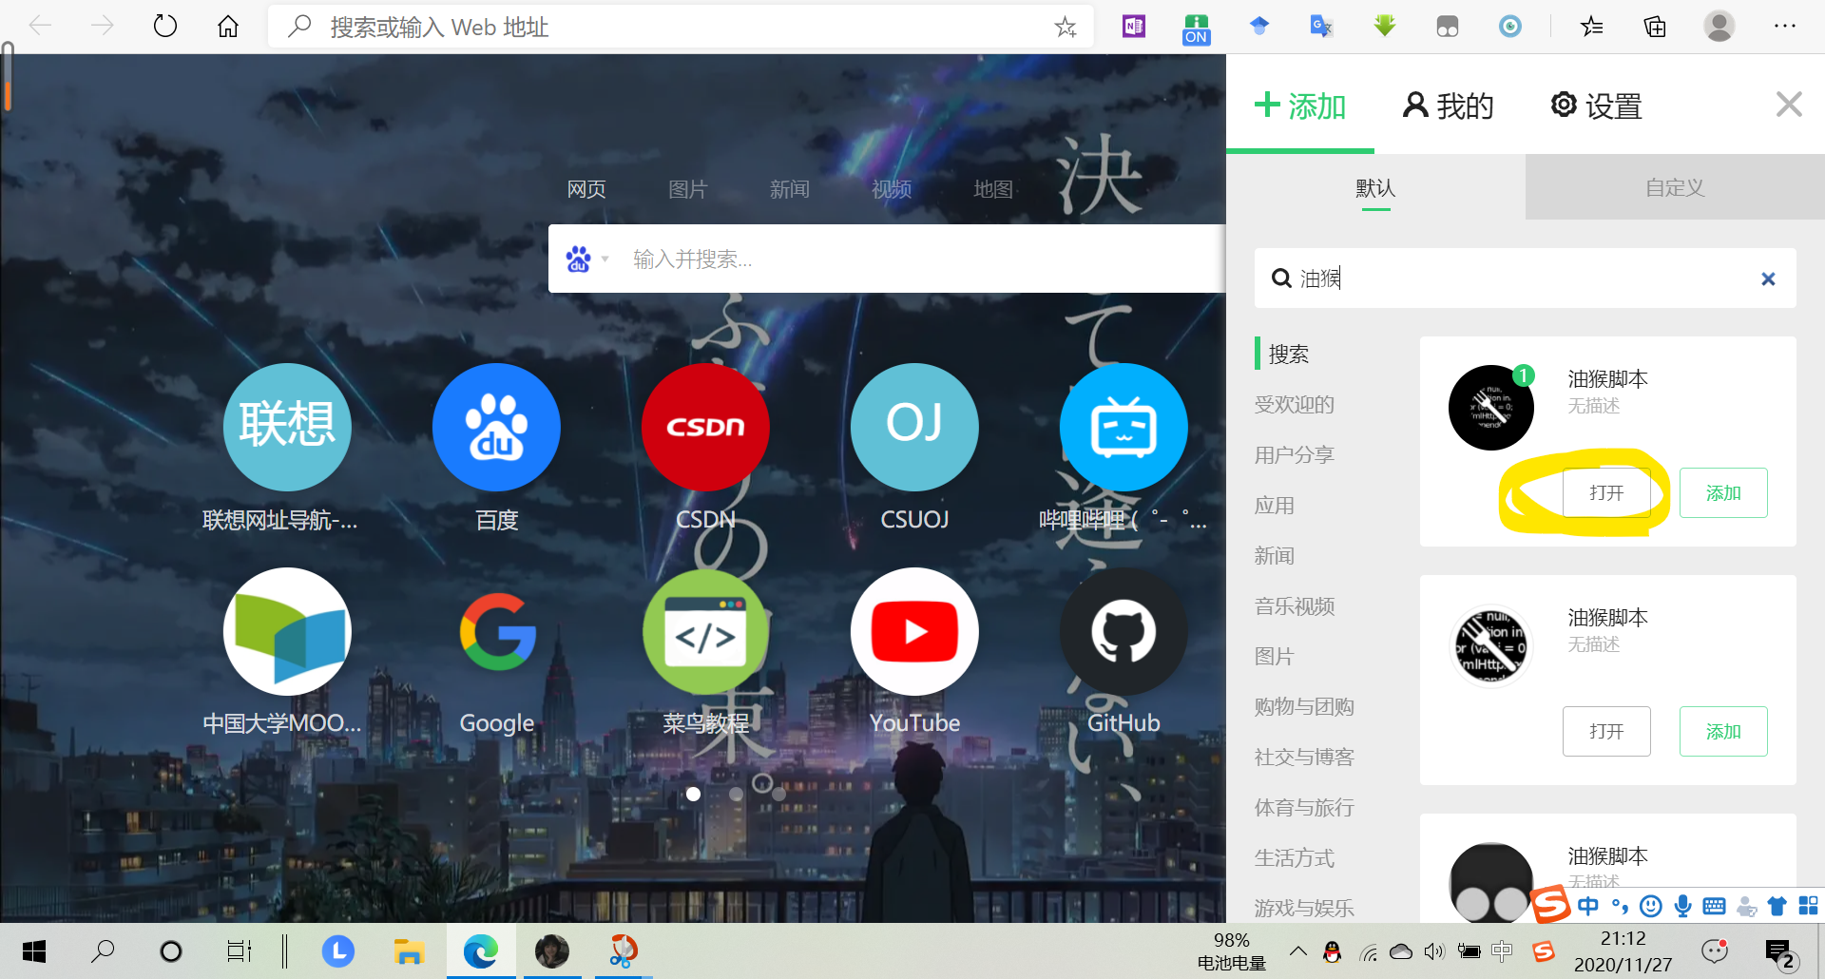Click the green IDM download extension icon
The width and height of the screenshot is (1825, 979).
pos(1383,26)
